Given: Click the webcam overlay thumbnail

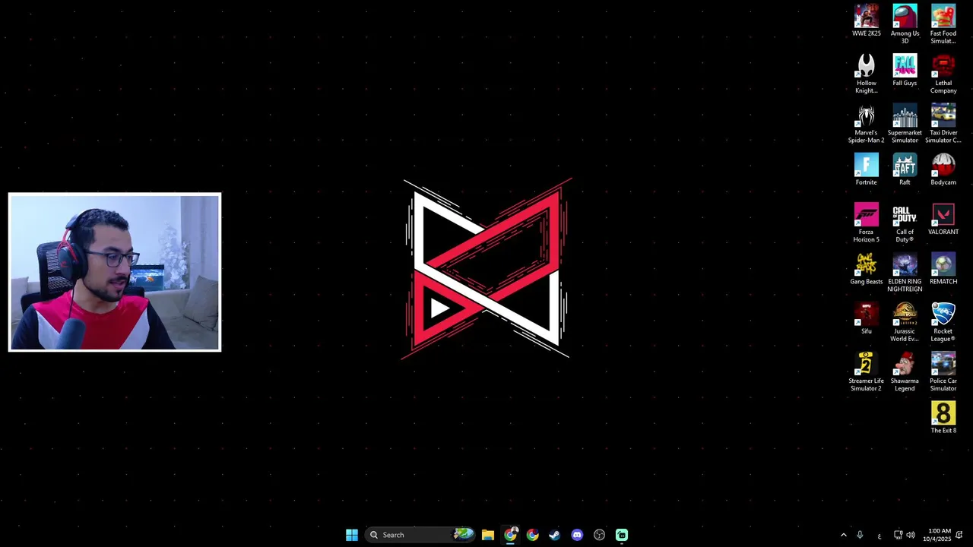Looking at the screenshot, I should click(x=115, y=273).
